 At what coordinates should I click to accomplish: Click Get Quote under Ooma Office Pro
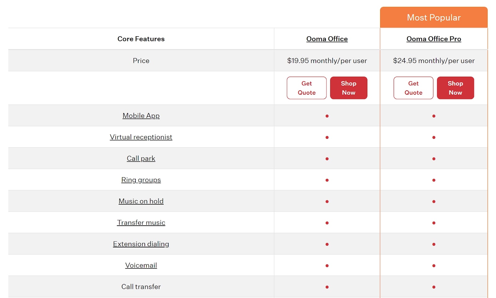pyautogui.click(x=413, y=88)
